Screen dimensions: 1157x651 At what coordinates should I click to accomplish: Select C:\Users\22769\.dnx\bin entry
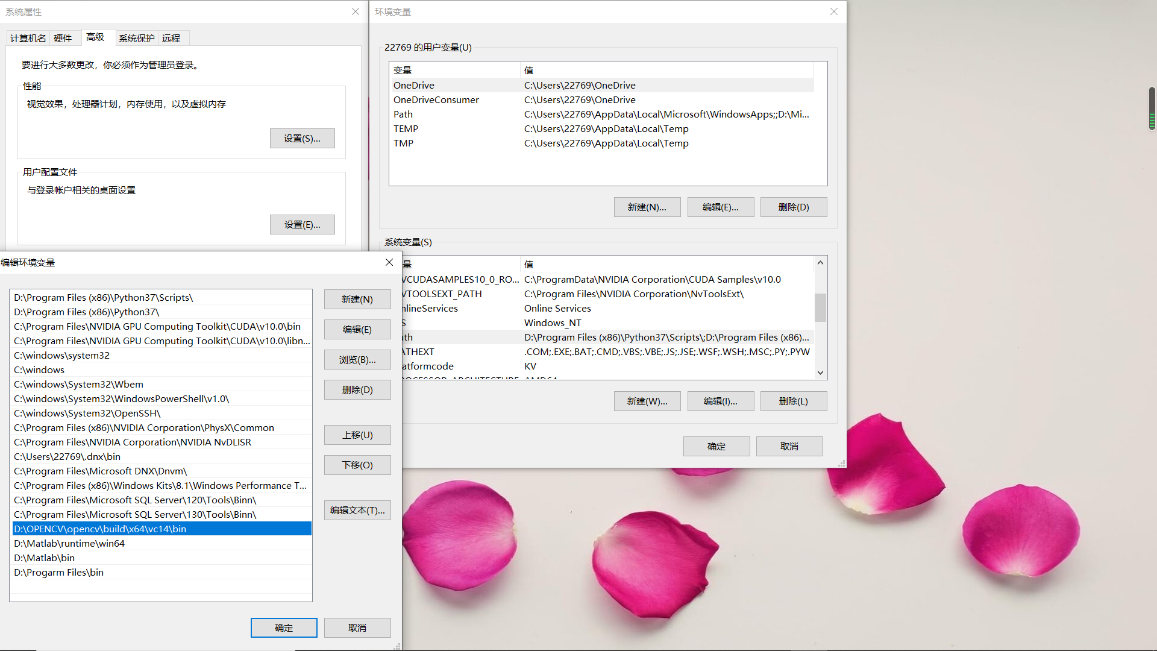(x=161, y=457)
